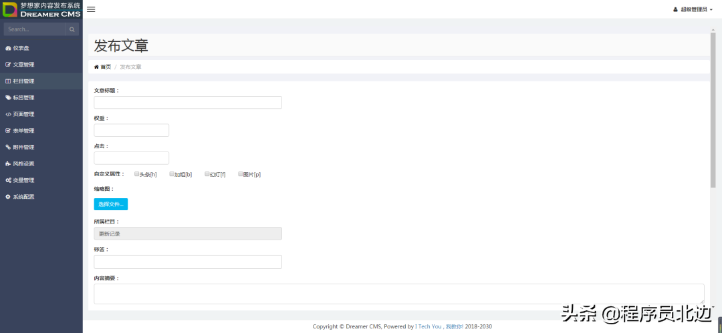Click the magnifier search button in sidebar
This screenshot has height=333, width=722.
click(x=72, y=29)
